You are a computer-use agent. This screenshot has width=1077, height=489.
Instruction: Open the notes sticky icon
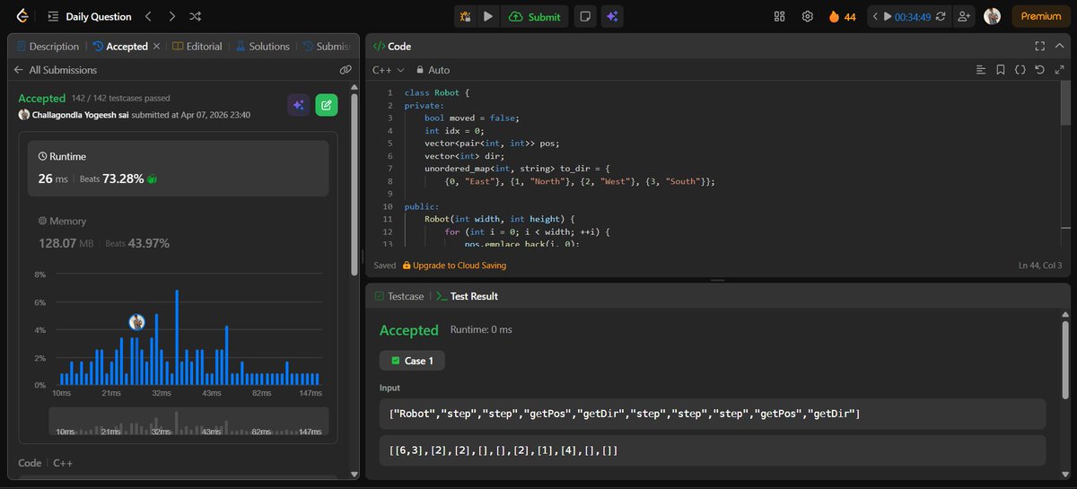[x=584, y=16]
